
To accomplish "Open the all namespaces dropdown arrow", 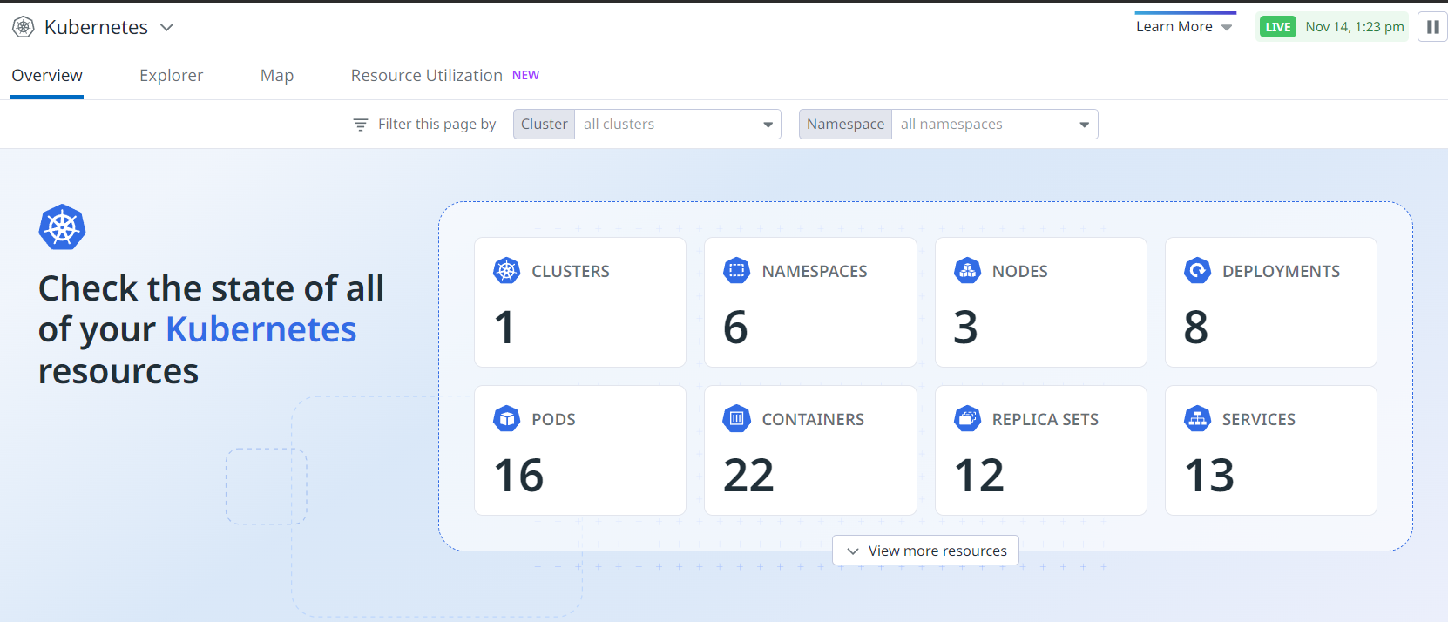I will click(1084, 125).
